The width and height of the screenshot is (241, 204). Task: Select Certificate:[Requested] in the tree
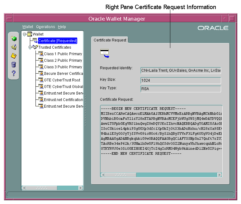click(x=57, y=41)
